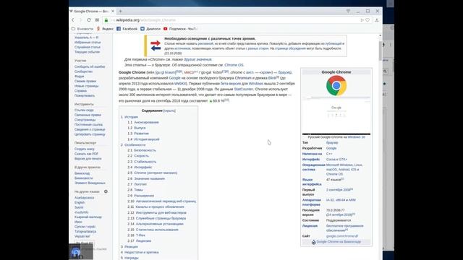
Task: Click the overlay app icon at bottom-left corner
Action: point(76,252)
